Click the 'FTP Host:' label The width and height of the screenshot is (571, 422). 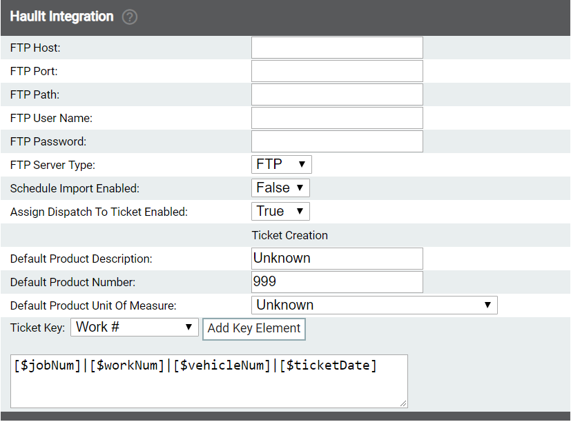pyautogui.click(x=35, y=48)
